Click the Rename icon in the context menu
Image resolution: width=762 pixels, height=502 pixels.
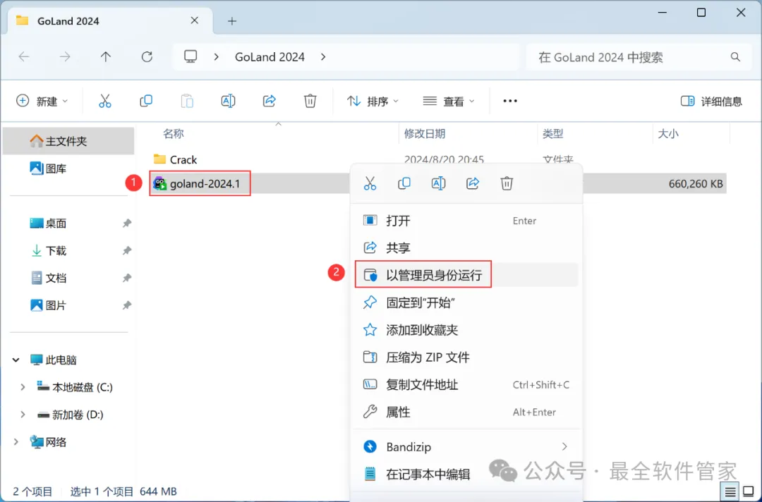438,183
